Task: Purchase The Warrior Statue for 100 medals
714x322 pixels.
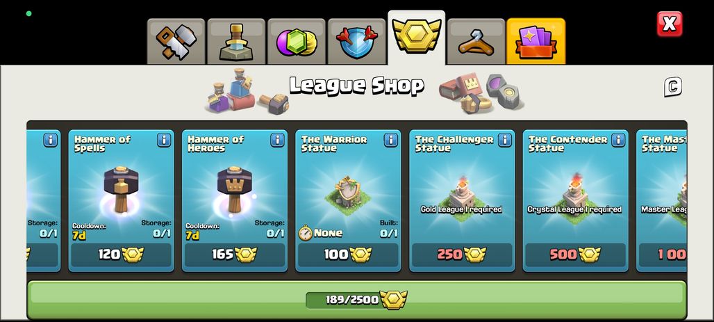Action: coord(348,255)
